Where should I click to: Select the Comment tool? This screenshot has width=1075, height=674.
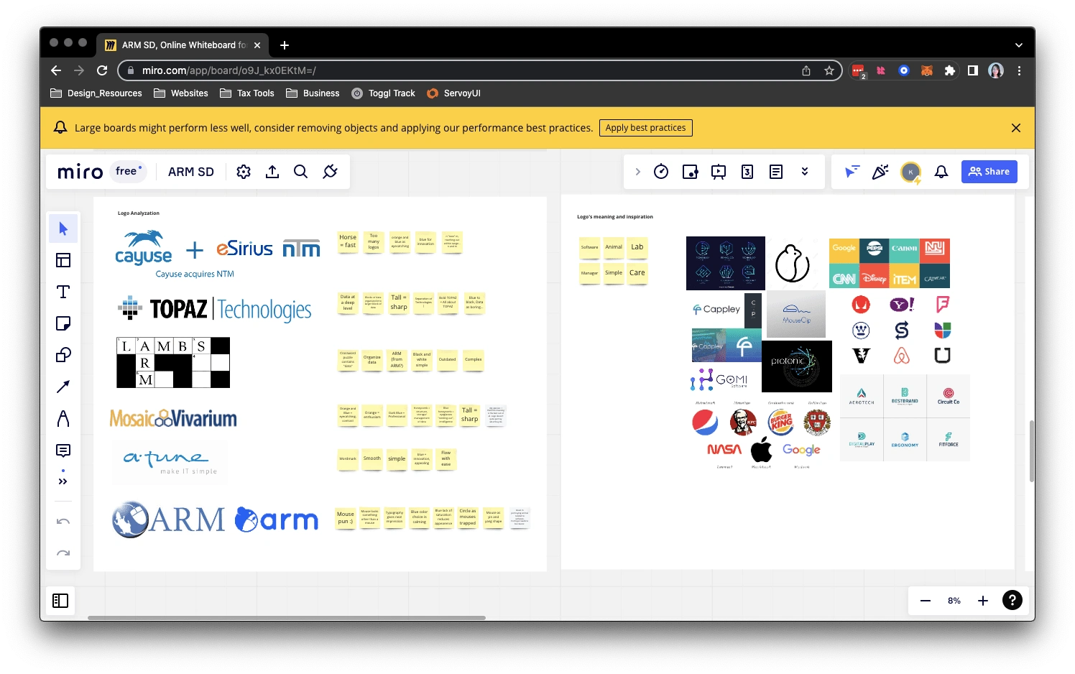(x=63, y=451)
